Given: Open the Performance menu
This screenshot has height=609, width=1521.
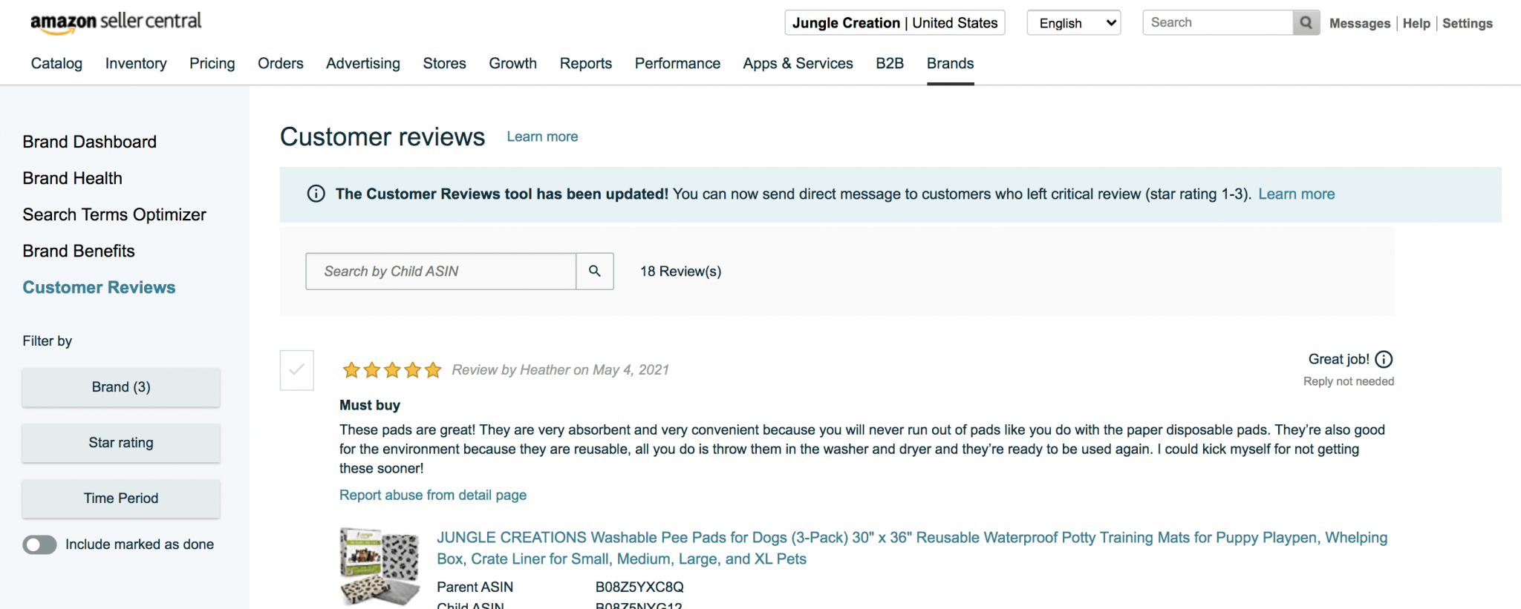Looking at the screenshot, I should click(677, 64).
